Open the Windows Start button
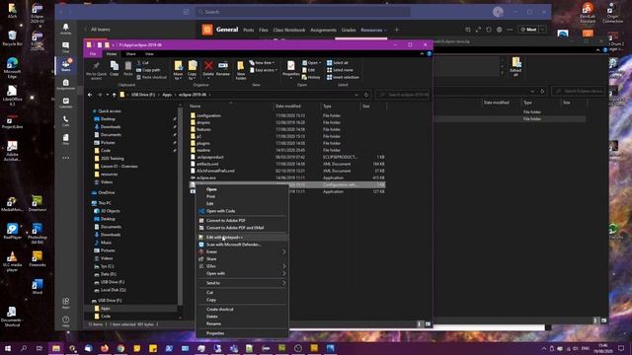This screenshot has width=632, height=355. tap(8, 348)
